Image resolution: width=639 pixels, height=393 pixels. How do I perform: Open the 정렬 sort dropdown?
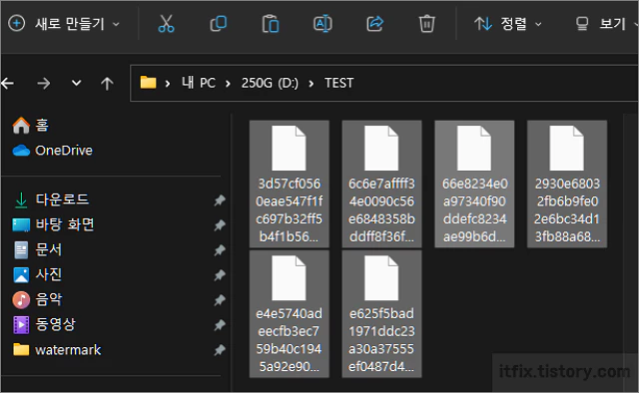coord(508,24)
